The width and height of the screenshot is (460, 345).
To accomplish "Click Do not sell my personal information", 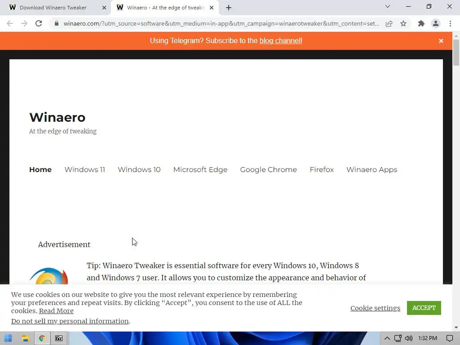I will pyautogui.click(x=70, y=321).
